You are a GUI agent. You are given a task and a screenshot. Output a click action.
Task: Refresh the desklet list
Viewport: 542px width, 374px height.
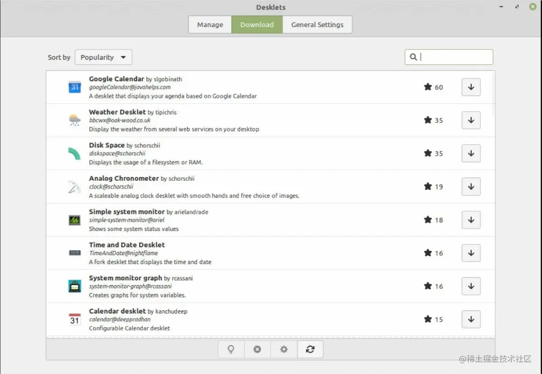click(310, 349)
